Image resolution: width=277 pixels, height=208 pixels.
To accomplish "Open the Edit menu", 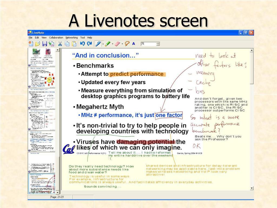I will click(x=37, y=37).
